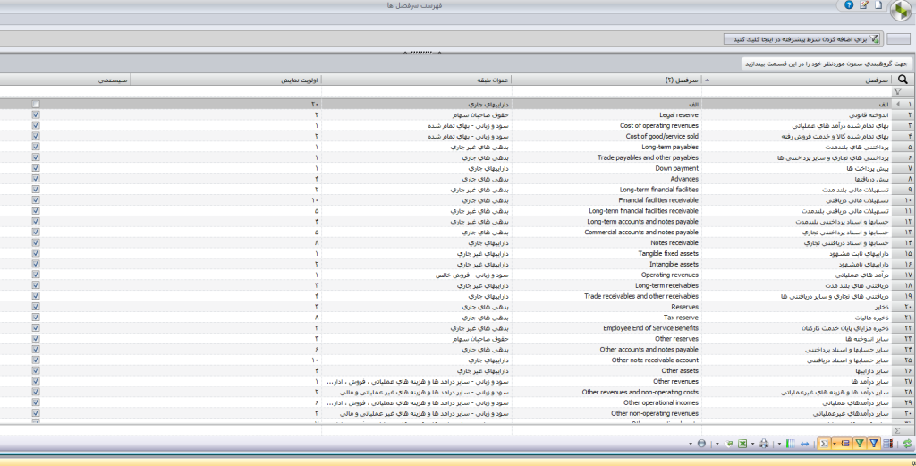This screenshot has height=466, width=916.
Task: Export the grid to Excel
Action: click(742, 444)
